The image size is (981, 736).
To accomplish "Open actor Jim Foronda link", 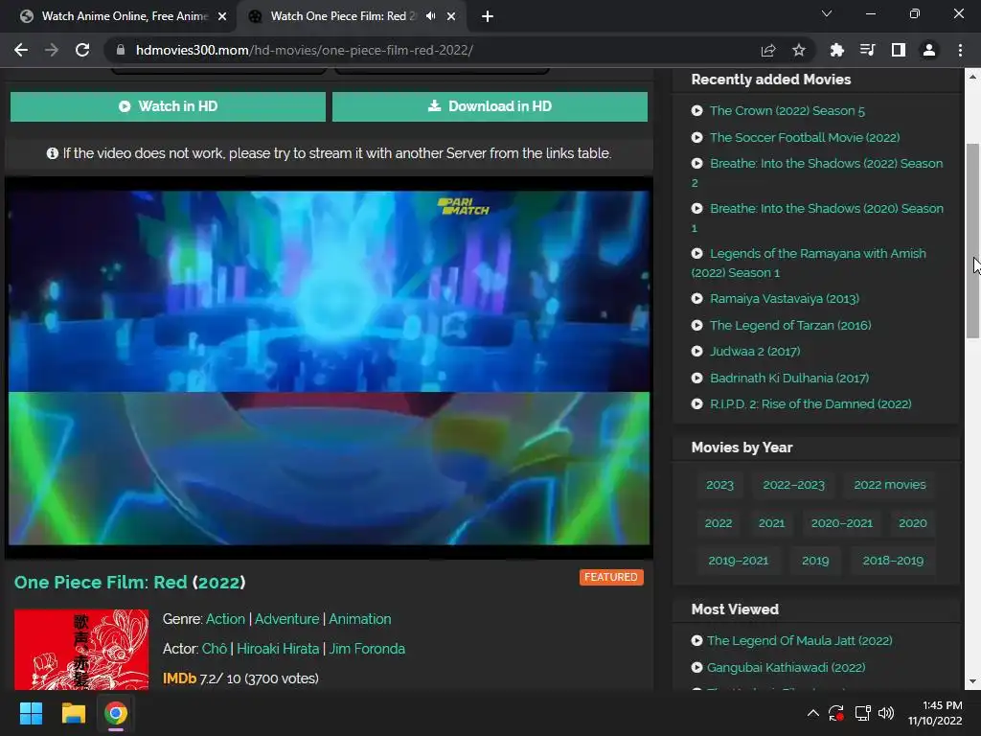I will click(x=367, y=649).
